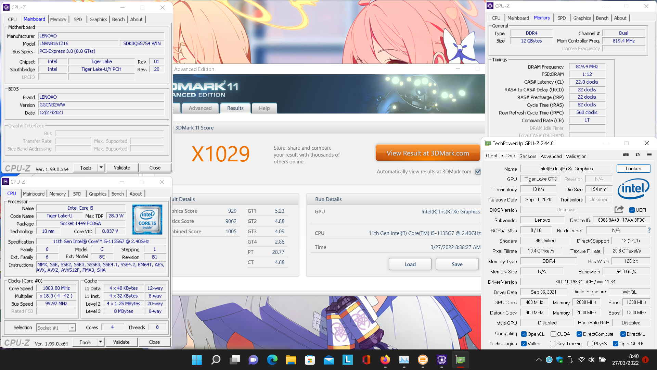Open Task View from the taskbar
The image size is (657, 370).
[x=234, y=360]
